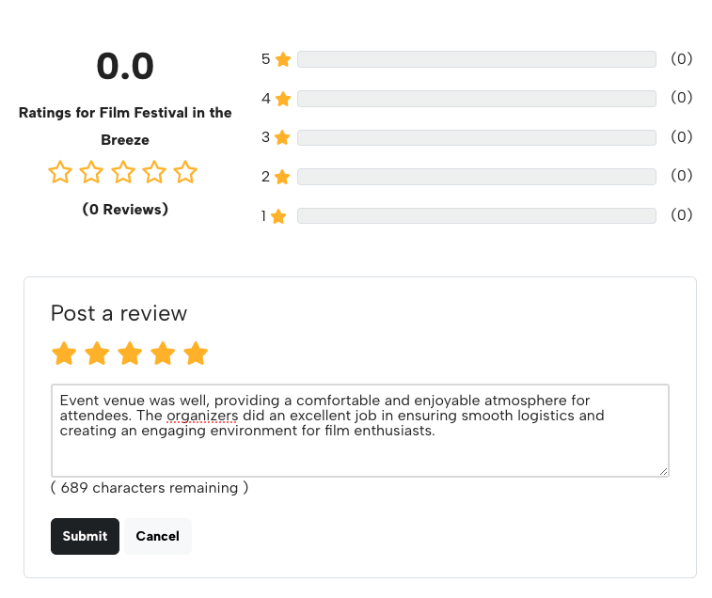Click the 2-star rating progress bar
Viewport: 712px width, 598px height.
[476, 177]
